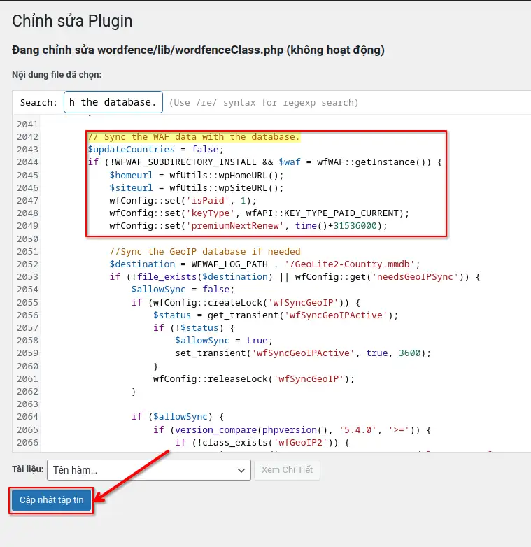Screen dimensions: 531x547
Task: Open the 'Tên hàm...' documentation dropdown
Action: tap(148, 470)
